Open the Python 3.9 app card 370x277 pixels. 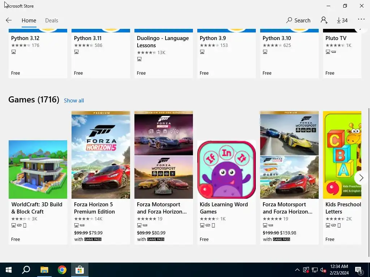[x=227, y=53]
